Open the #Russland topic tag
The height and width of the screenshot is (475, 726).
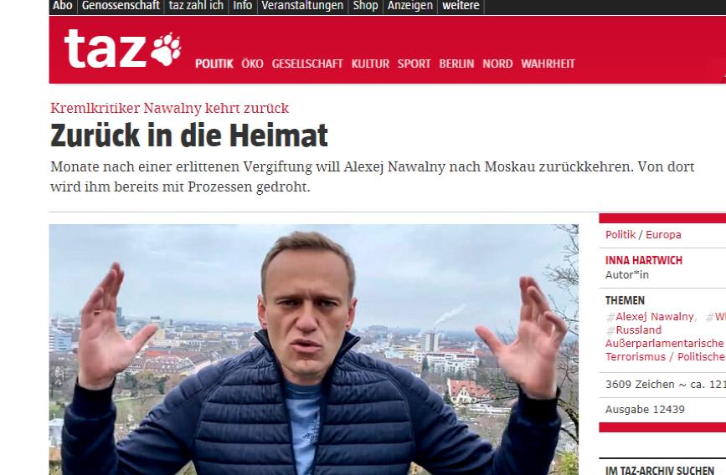(633, 330)
